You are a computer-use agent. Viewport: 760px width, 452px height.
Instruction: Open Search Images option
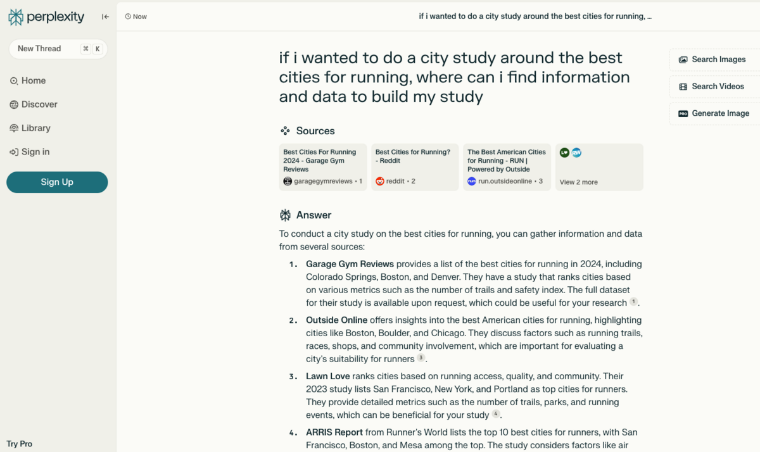pyautogui.click(x=713, y=60)
